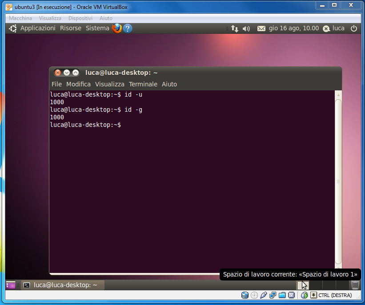Open the Trash icon in the bottom panel
The height and width of the screenshot is (305, 365).
coord(355,285)
